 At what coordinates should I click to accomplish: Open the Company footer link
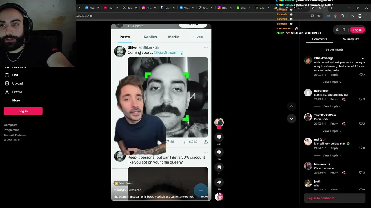click(10, 125)
